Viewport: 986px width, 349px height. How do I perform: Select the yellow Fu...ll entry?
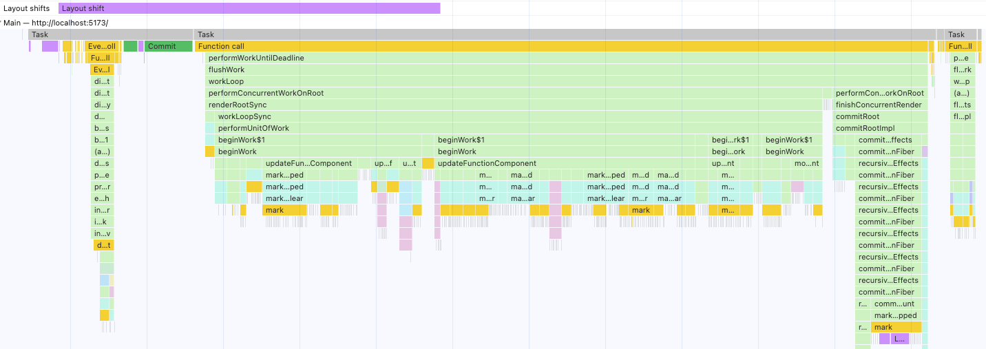point(101,58)
